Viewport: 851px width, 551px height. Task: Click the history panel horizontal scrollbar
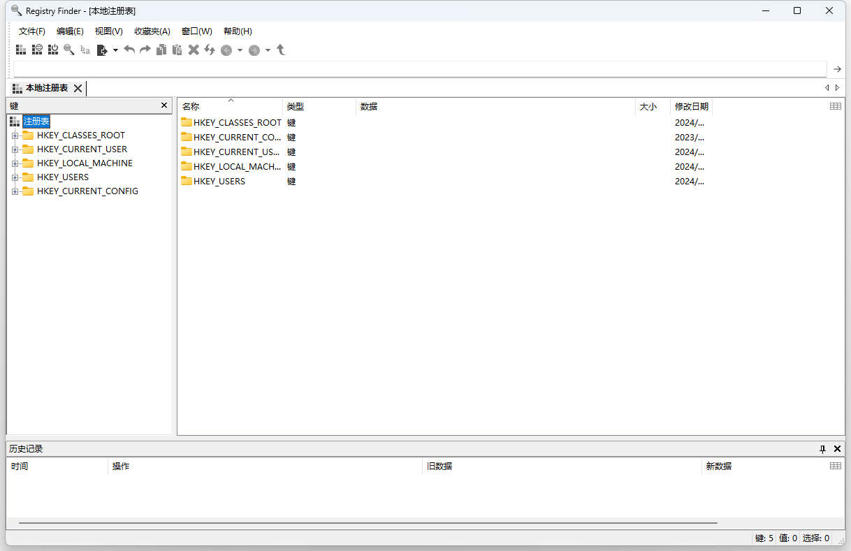(x=368, y=522)
